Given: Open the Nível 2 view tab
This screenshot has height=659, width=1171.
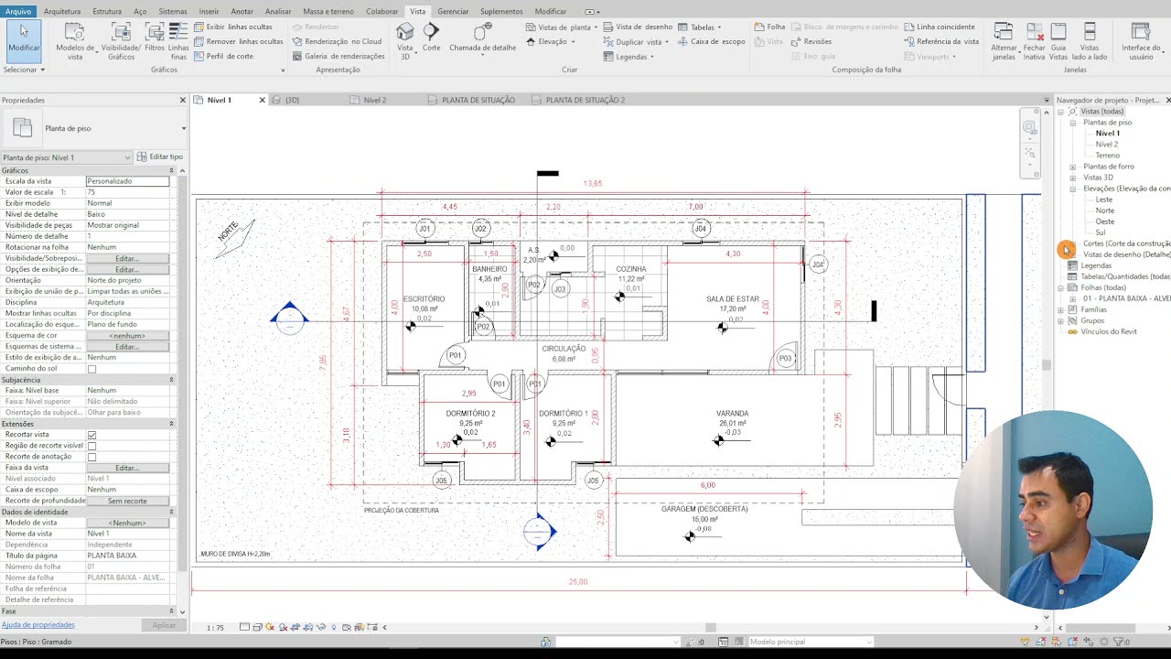Looking at the screenshot, I should (x=374, y=100).
